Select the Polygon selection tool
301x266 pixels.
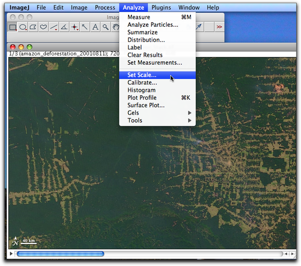click(33, 27)
